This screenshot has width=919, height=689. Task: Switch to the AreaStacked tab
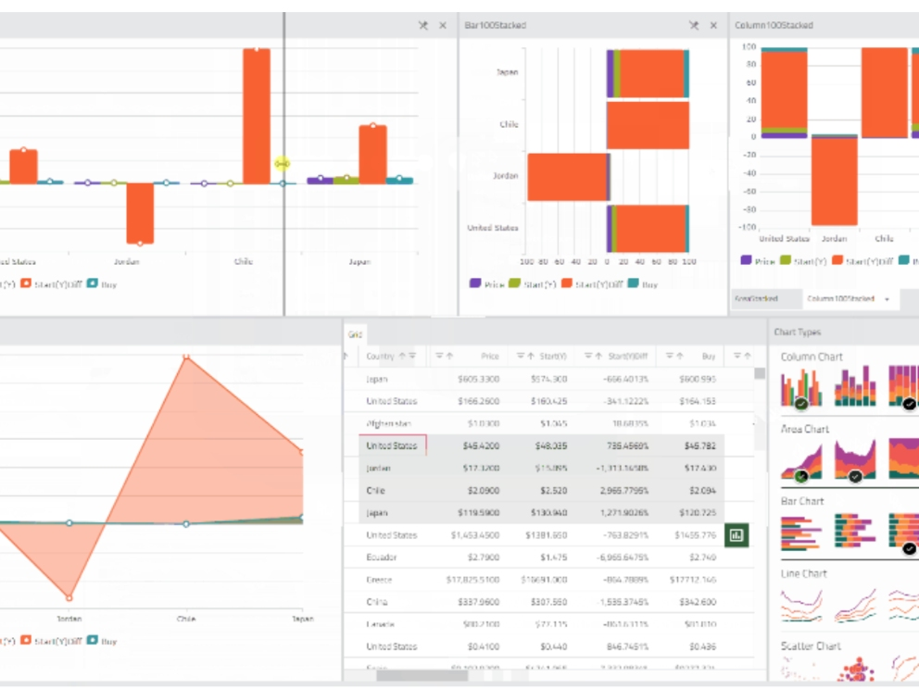click(755, 299)
